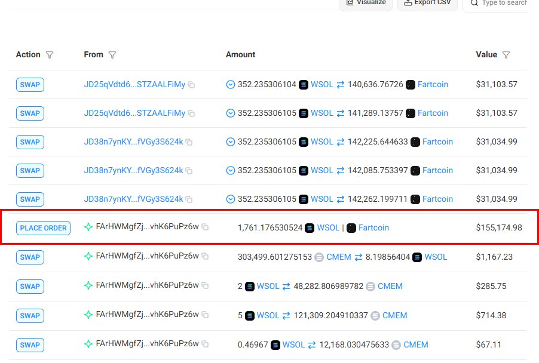Export the table with Export CSV
The image size is (539, 363).
[427, 3]
